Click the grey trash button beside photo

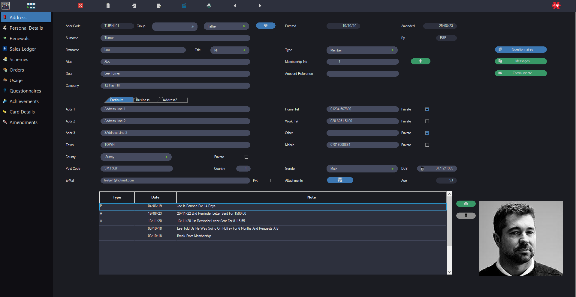click(x=466, y=216)
